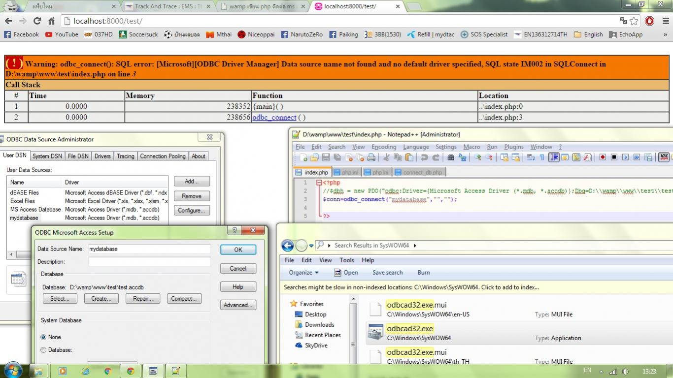
Task: Reload the page in Chrome
Action: [x=37, y=21]
